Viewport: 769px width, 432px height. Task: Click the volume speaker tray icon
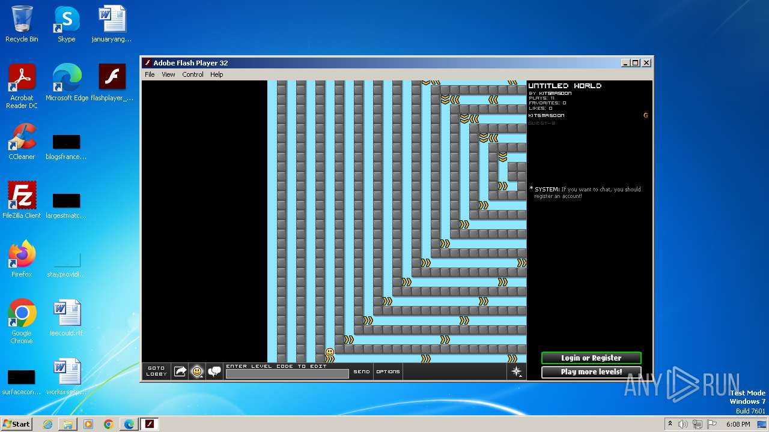(683, 424)
